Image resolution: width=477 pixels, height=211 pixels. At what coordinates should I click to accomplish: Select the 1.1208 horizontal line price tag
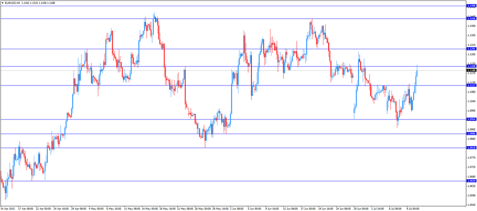(471, 66)
